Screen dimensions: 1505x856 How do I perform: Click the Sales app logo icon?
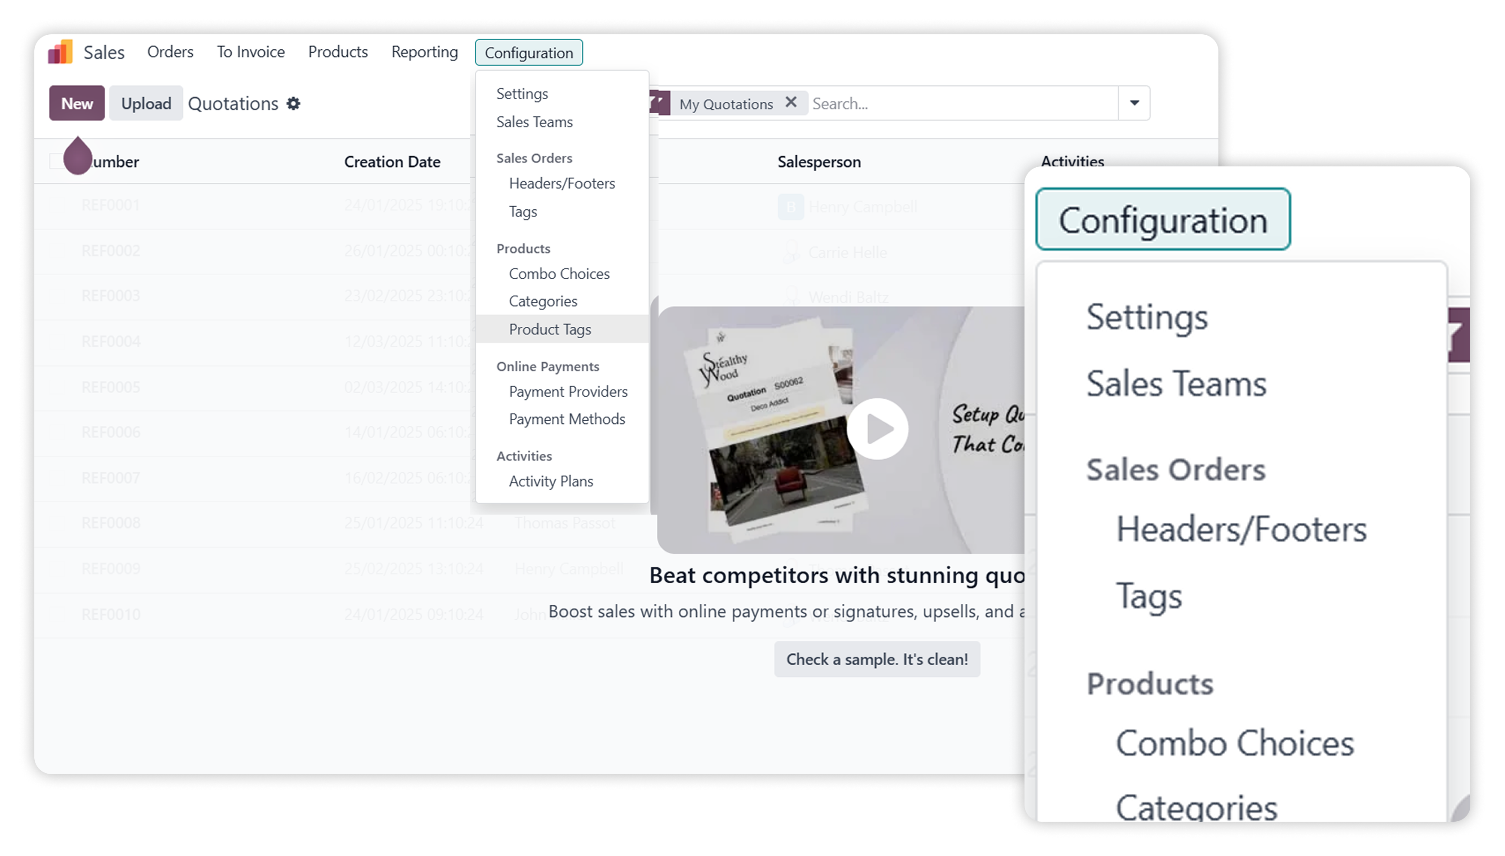tap(60, 52)
